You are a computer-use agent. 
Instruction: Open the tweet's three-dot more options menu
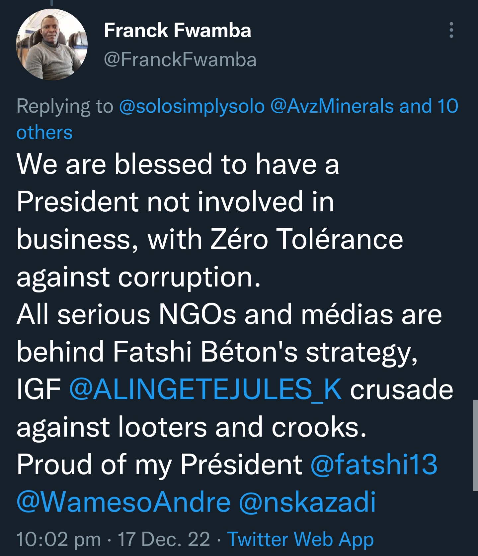click(x=451, y=30)
